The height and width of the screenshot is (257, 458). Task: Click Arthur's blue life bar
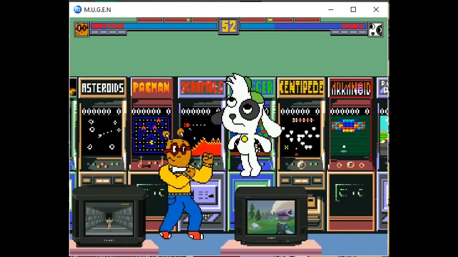[x=154, y=26]
